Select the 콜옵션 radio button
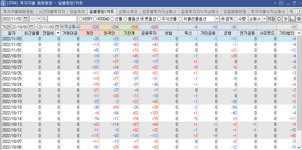 click(125, 19)
